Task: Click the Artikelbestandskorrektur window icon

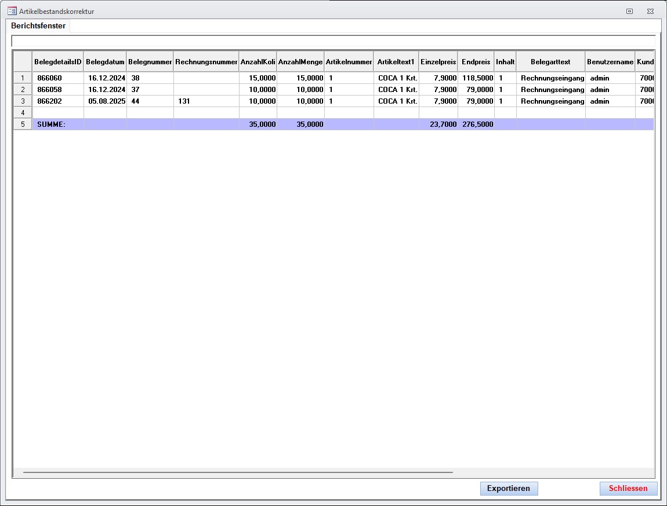Action: click(x=12, y=11)
